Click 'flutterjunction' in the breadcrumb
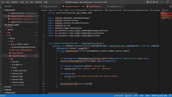 (81, 10)
